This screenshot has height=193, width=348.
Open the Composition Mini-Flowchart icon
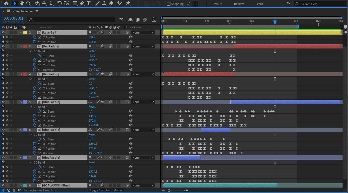tap(121, 20)
